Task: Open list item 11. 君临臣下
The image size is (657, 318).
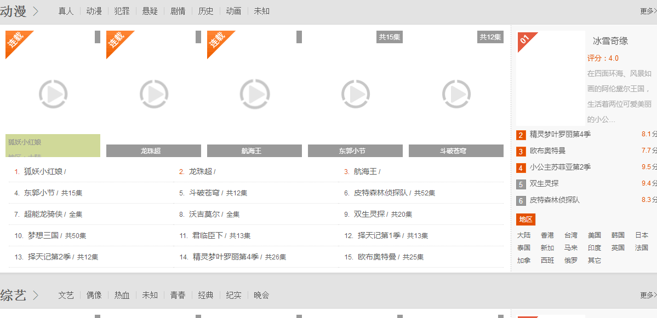Action: 208,235
